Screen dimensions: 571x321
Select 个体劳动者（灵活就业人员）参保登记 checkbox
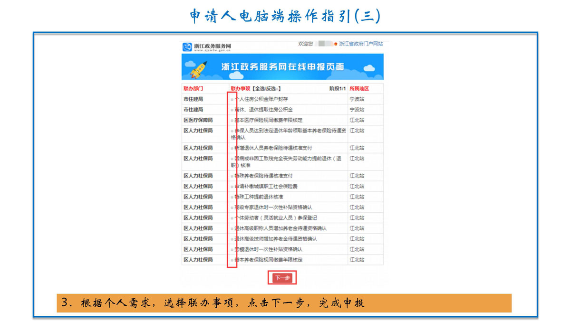[x=232, y=218]
